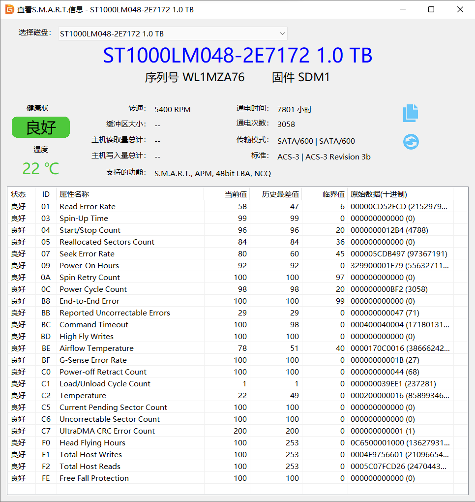Select the Reallocated Sectors Count row
Screen dimensions: 475x502
point(107,242)
